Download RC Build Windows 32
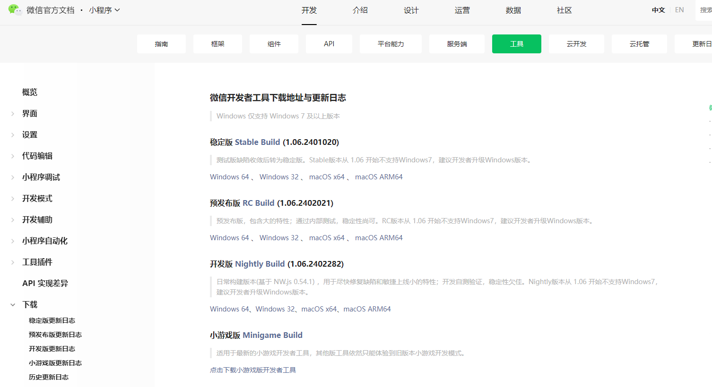Image resolution: width=712 pixels, height=387 pixels. click(279, 238)
